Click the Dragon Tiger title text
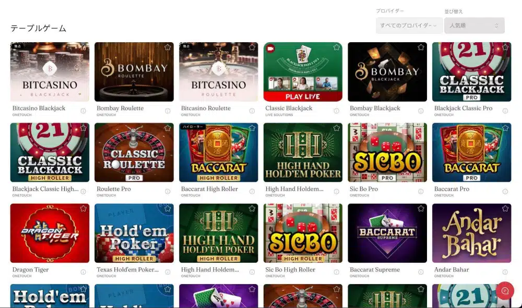Image resolution: width=522 pixels, height=308 pixels. tap(30, 269)
